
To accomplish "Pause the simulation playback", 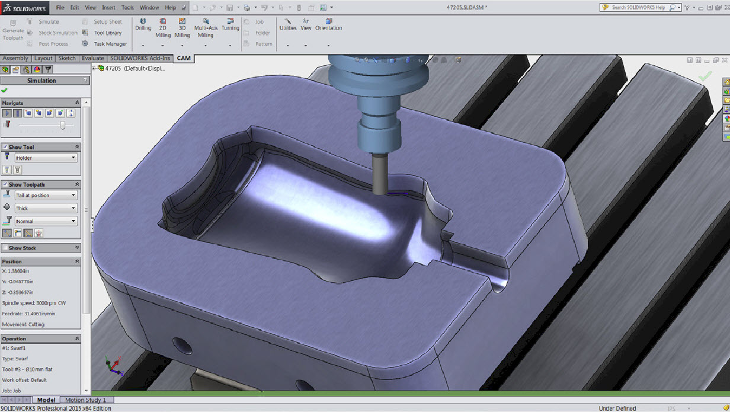I will (18, 113).
